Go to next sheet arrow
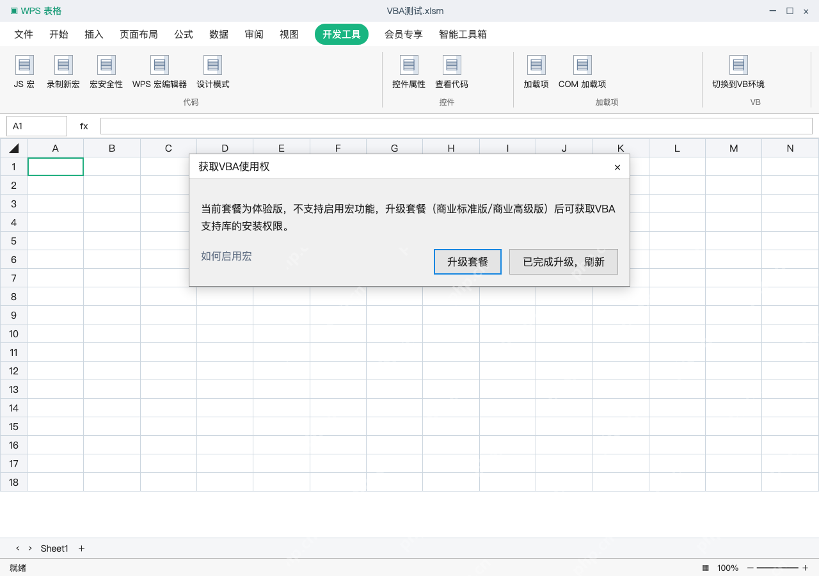 (30, 548)
